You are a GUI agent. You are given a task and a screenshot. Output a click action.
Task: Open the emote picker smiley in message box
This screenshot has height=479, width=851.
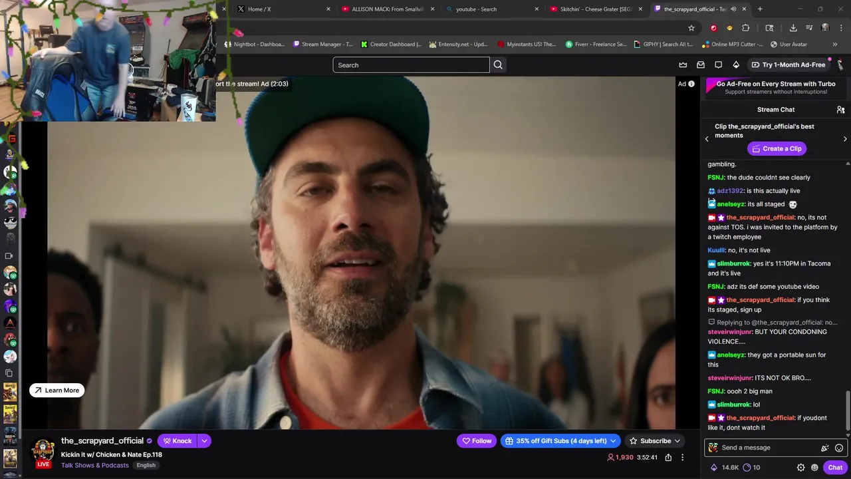pyautogui.click(x=839, y=448)
